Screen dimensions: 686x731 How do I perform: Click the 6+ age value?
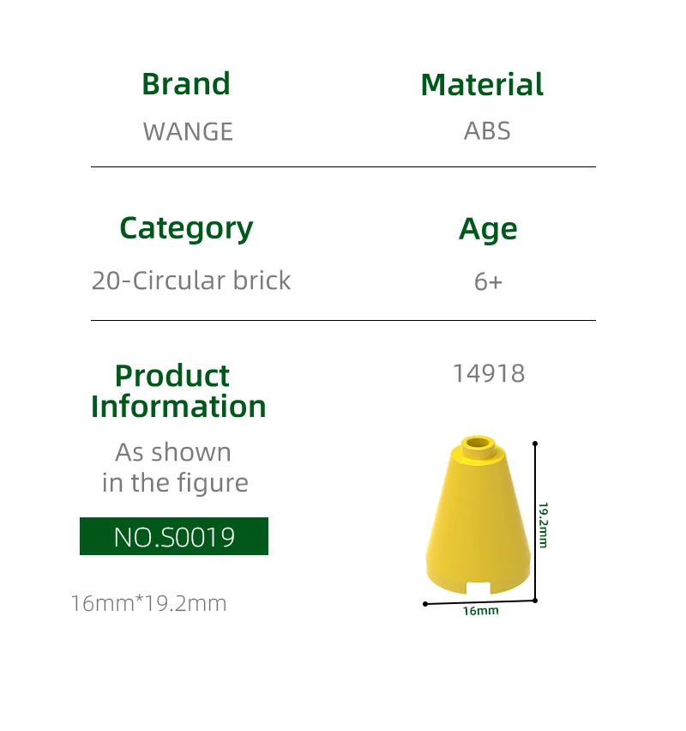point(488,281)
